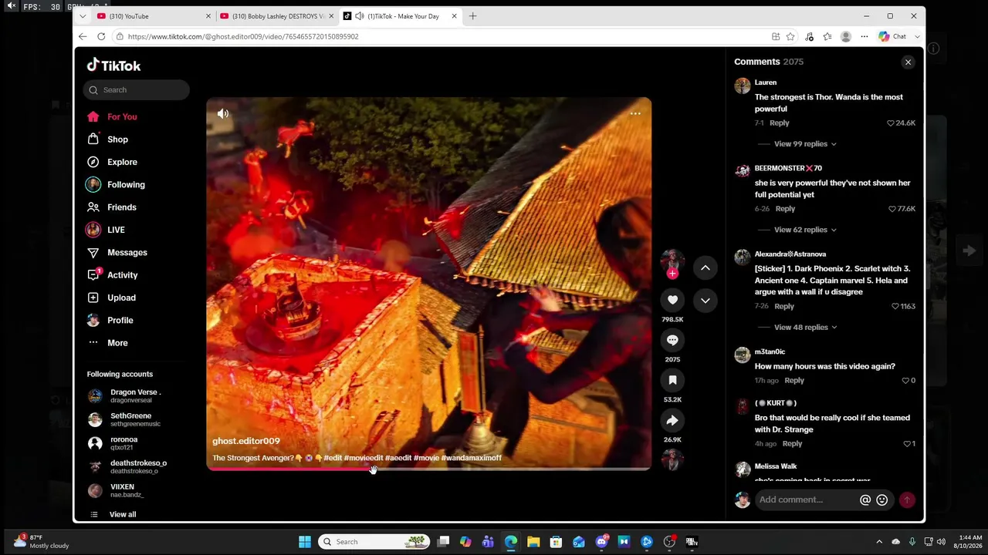Image resolution: width=988 pixels, height=555 pixels.
Task: Open the For You feed
Action: point(113,117)
